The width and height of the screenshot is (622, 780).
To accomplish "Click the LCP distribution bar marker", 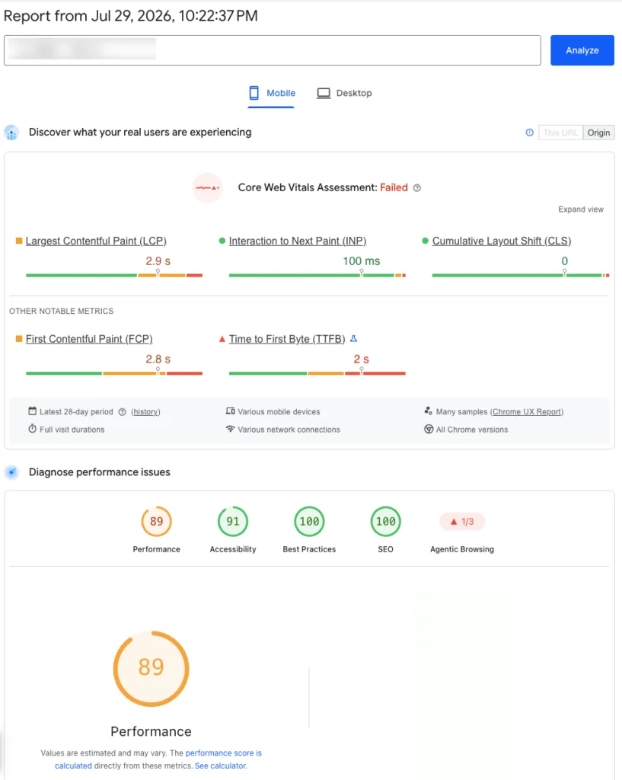I will pos(158,273).
